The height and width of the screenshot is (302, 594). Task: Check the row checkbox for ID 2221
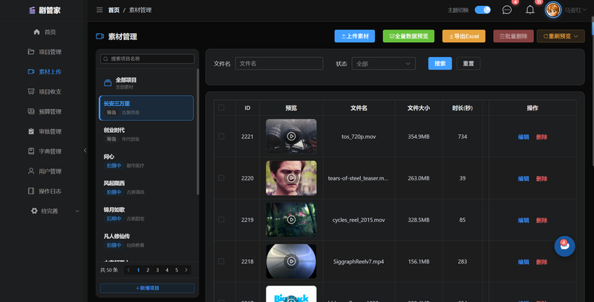click(x=221, y=137)
